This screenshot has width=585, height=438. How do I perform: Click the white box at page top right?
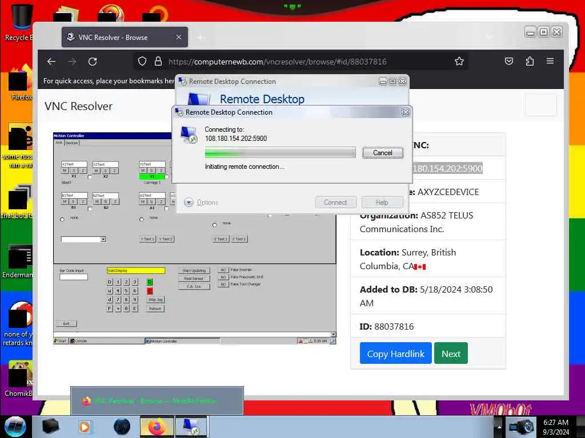point(540,105)
